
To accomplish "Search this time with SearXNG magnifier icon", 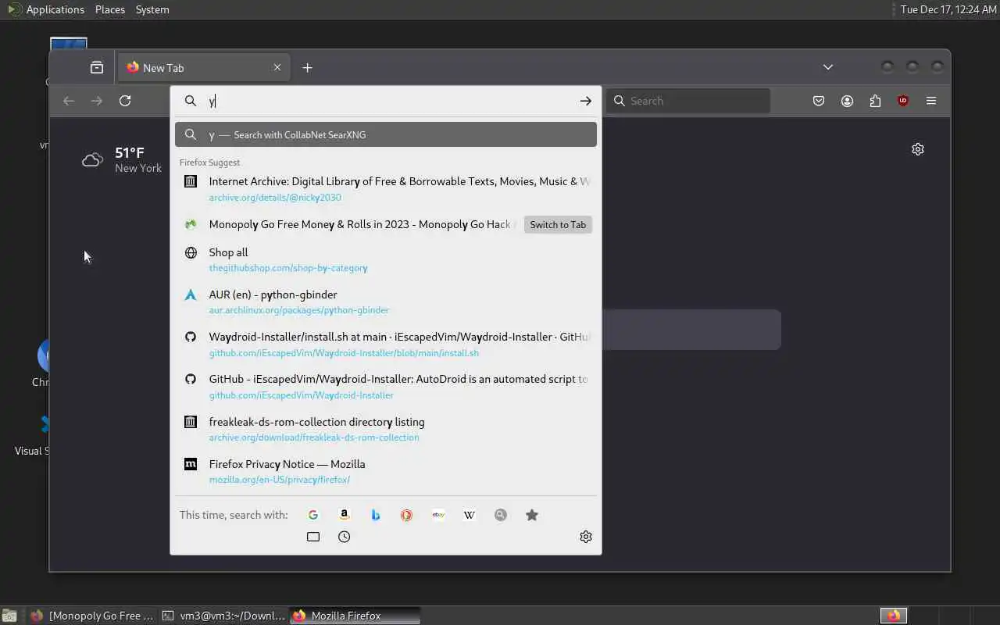I will point(501,515).
